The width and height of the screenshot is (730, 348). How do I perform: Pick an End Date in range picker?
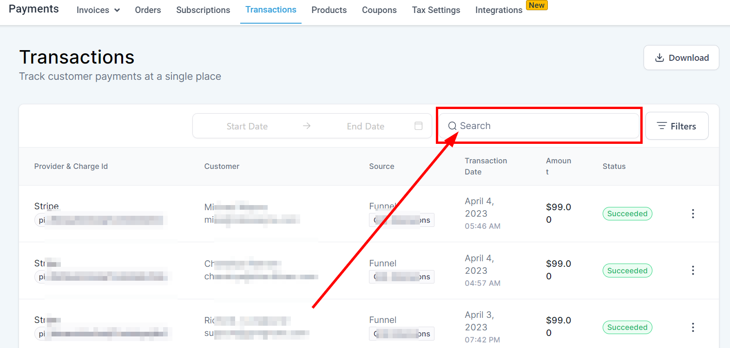365,126
